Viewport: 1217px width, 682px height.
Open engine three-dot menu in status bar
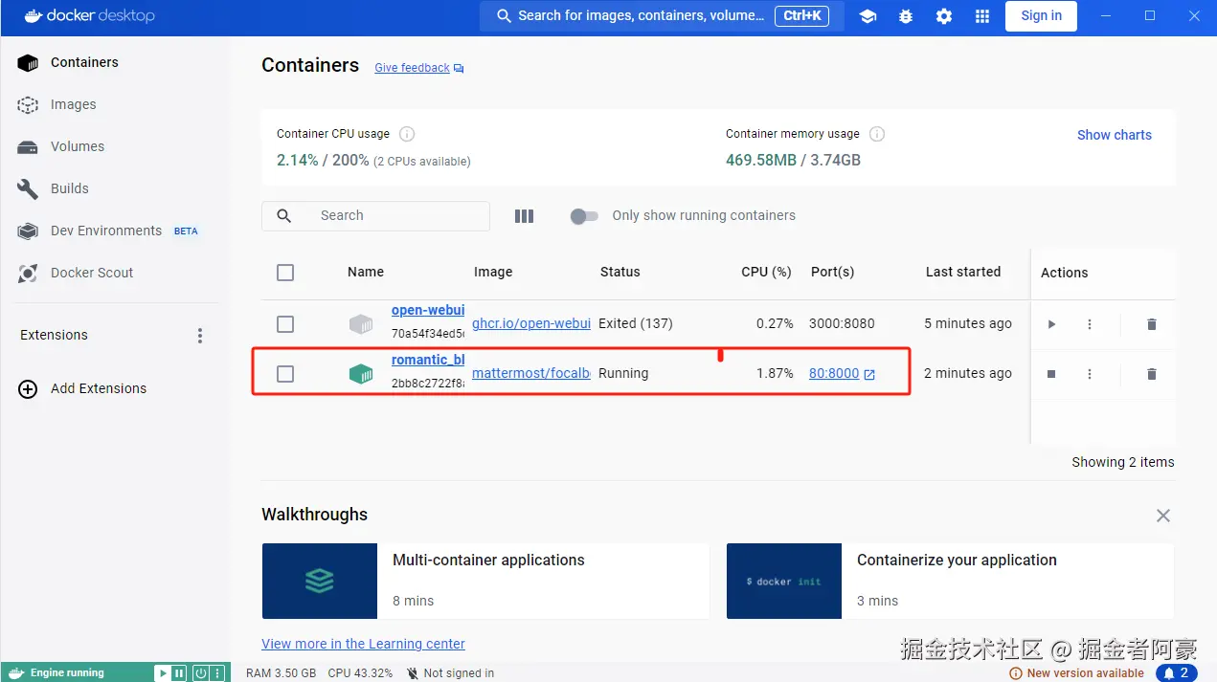(x=217, y=673)
